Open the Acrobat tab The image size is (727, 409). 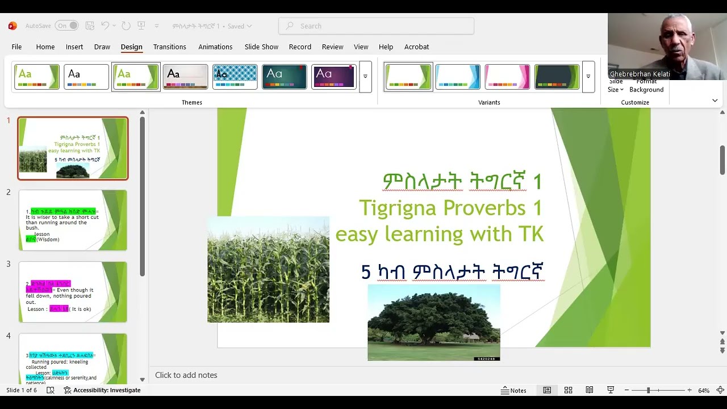(x=417, y=47)
